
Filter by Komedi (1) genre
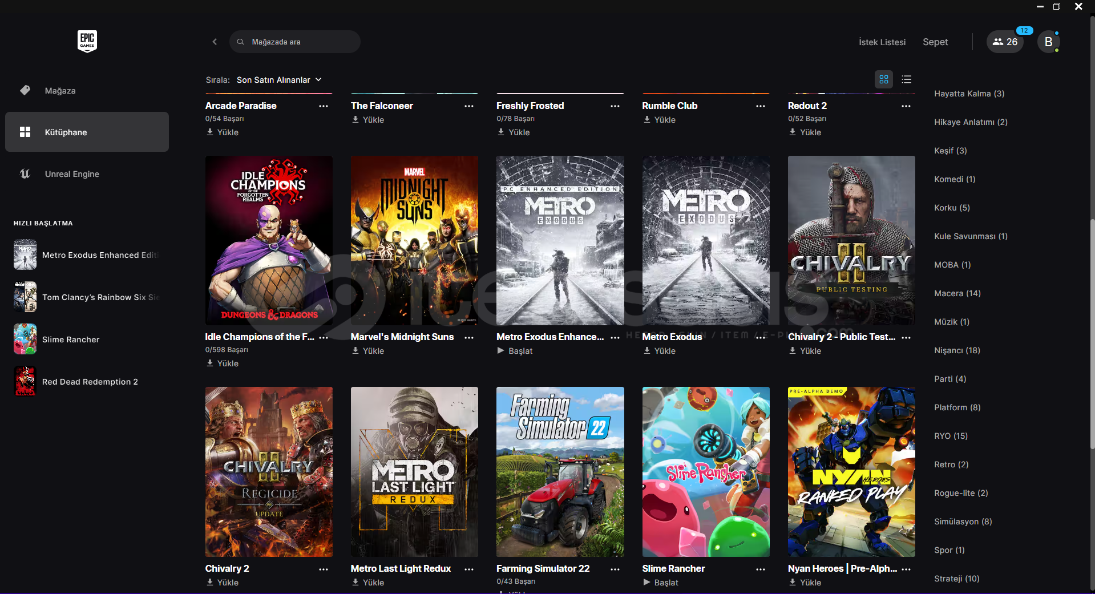point(955,179)
